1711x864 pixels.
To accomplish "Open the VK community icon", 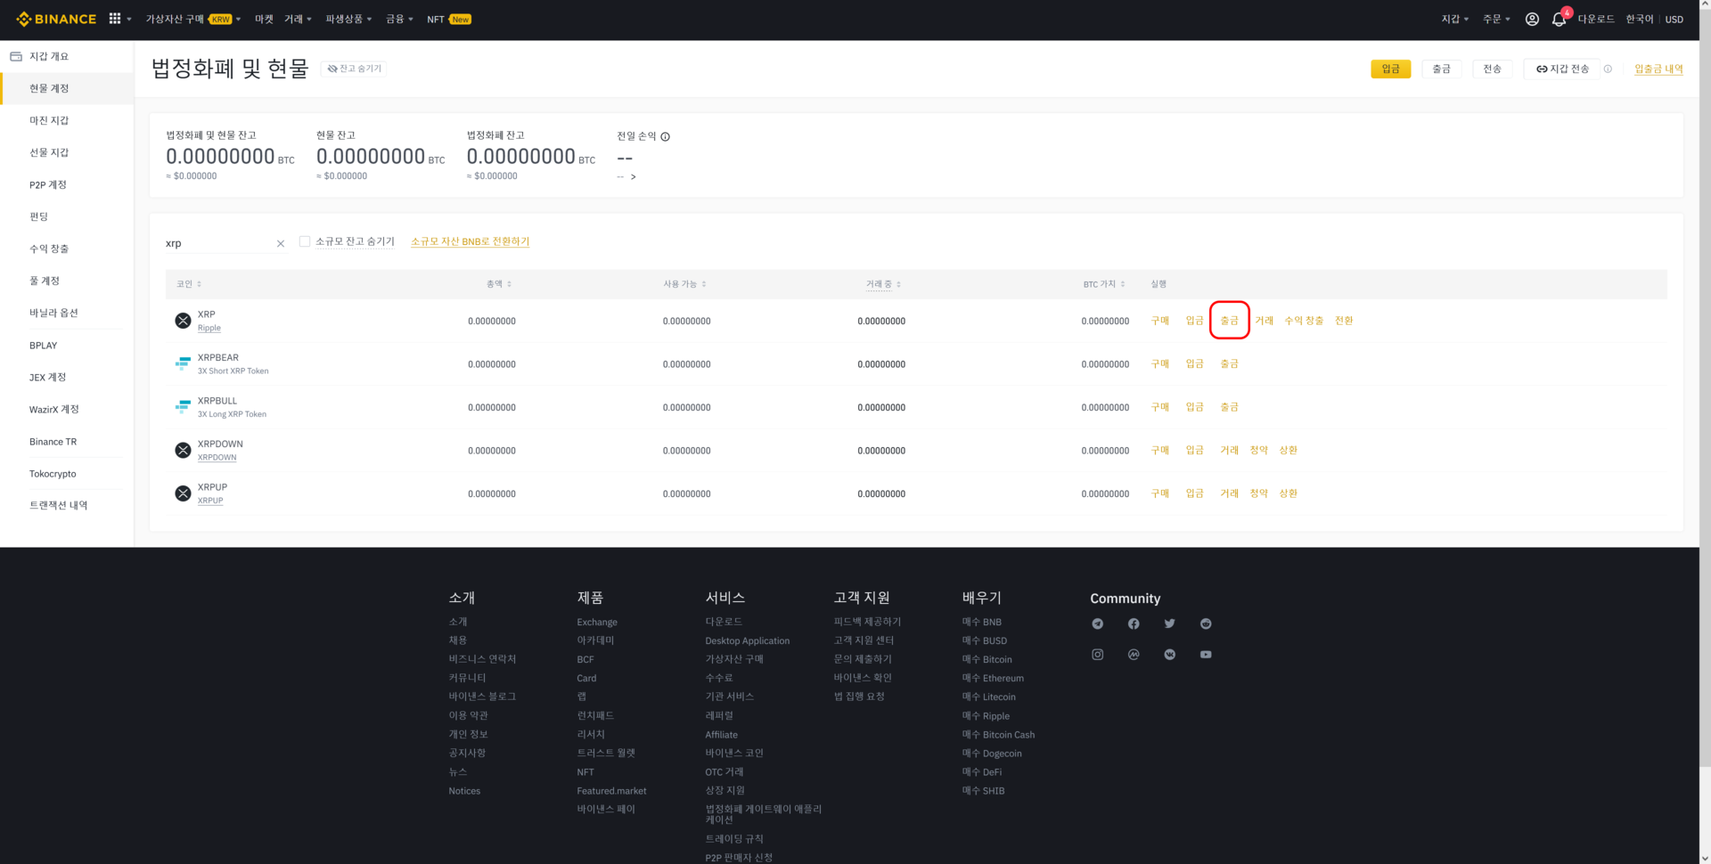I will [1169, 655].
